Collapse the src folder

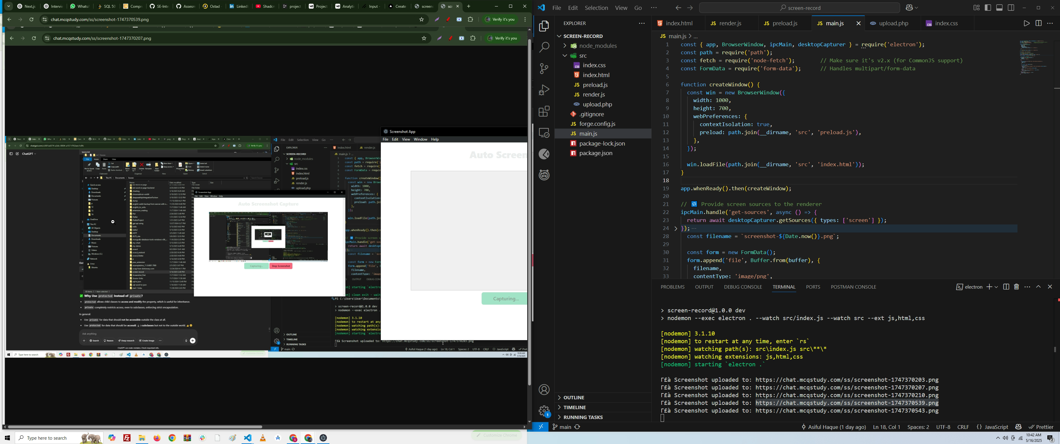pyautogui.click(x=583, y=55)
